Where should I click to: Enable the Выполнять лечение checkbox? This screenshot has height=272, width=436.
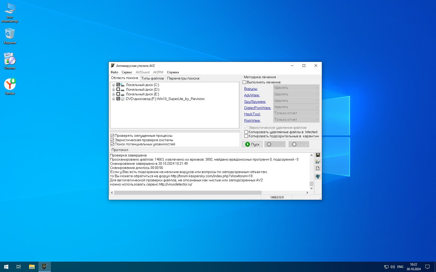[244, 82]
